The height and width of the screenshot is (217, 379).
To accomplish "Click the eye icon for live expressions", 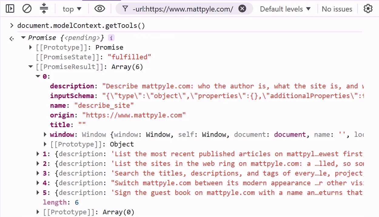I will tap(99, 9).
